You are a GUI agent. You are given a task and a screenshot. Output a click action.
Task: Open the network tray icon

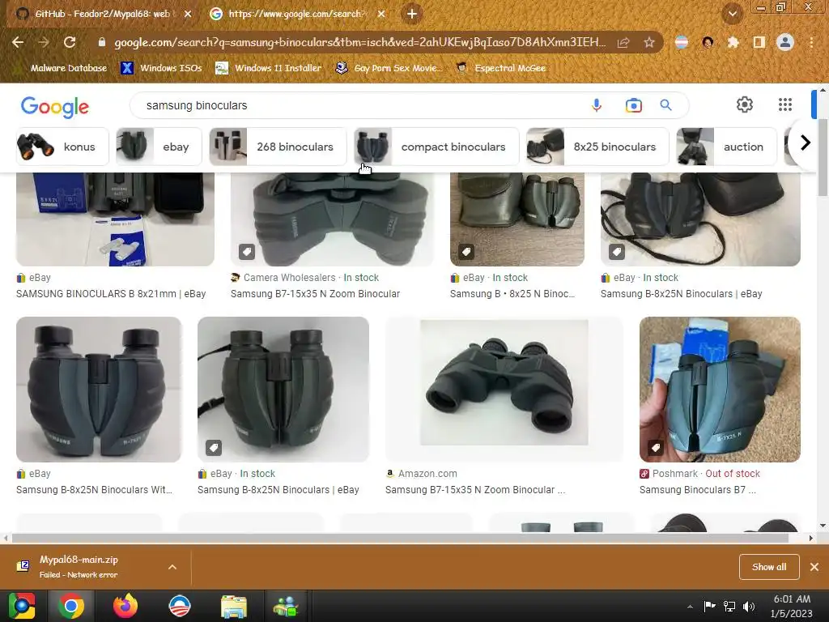[729, 607]
